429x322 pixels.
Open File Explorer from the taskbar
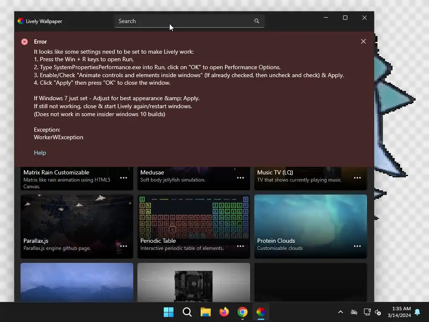205,312
